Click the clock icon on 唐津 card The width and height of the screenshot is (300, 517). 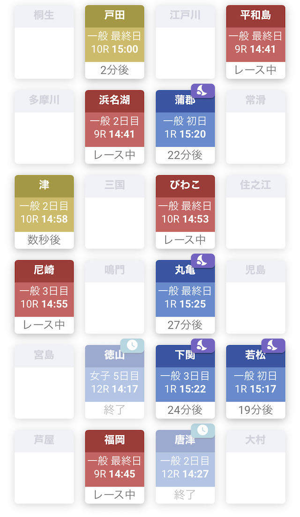coord(202,431)
